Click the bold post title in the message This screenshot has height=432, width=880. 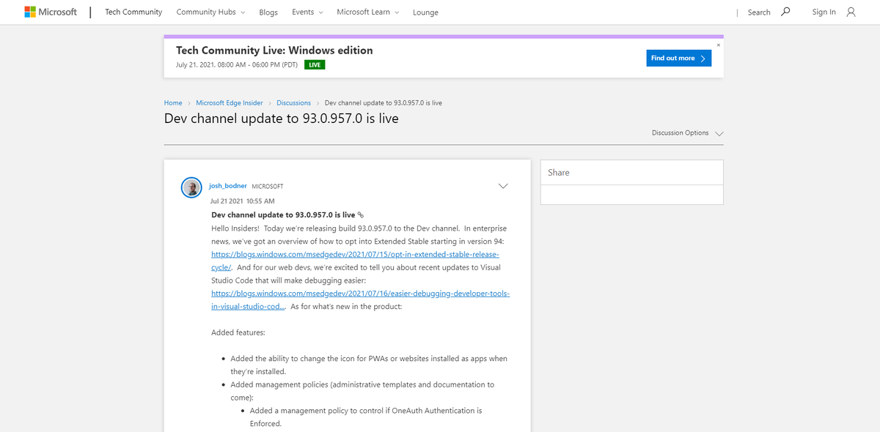click(283, 215)
